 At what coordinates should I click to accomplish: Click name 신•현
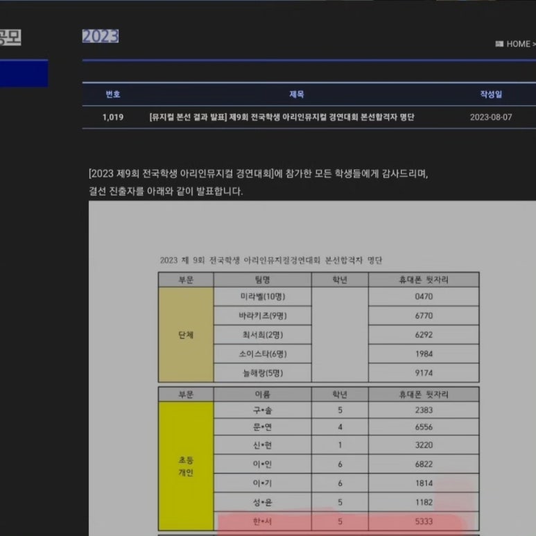263,445
